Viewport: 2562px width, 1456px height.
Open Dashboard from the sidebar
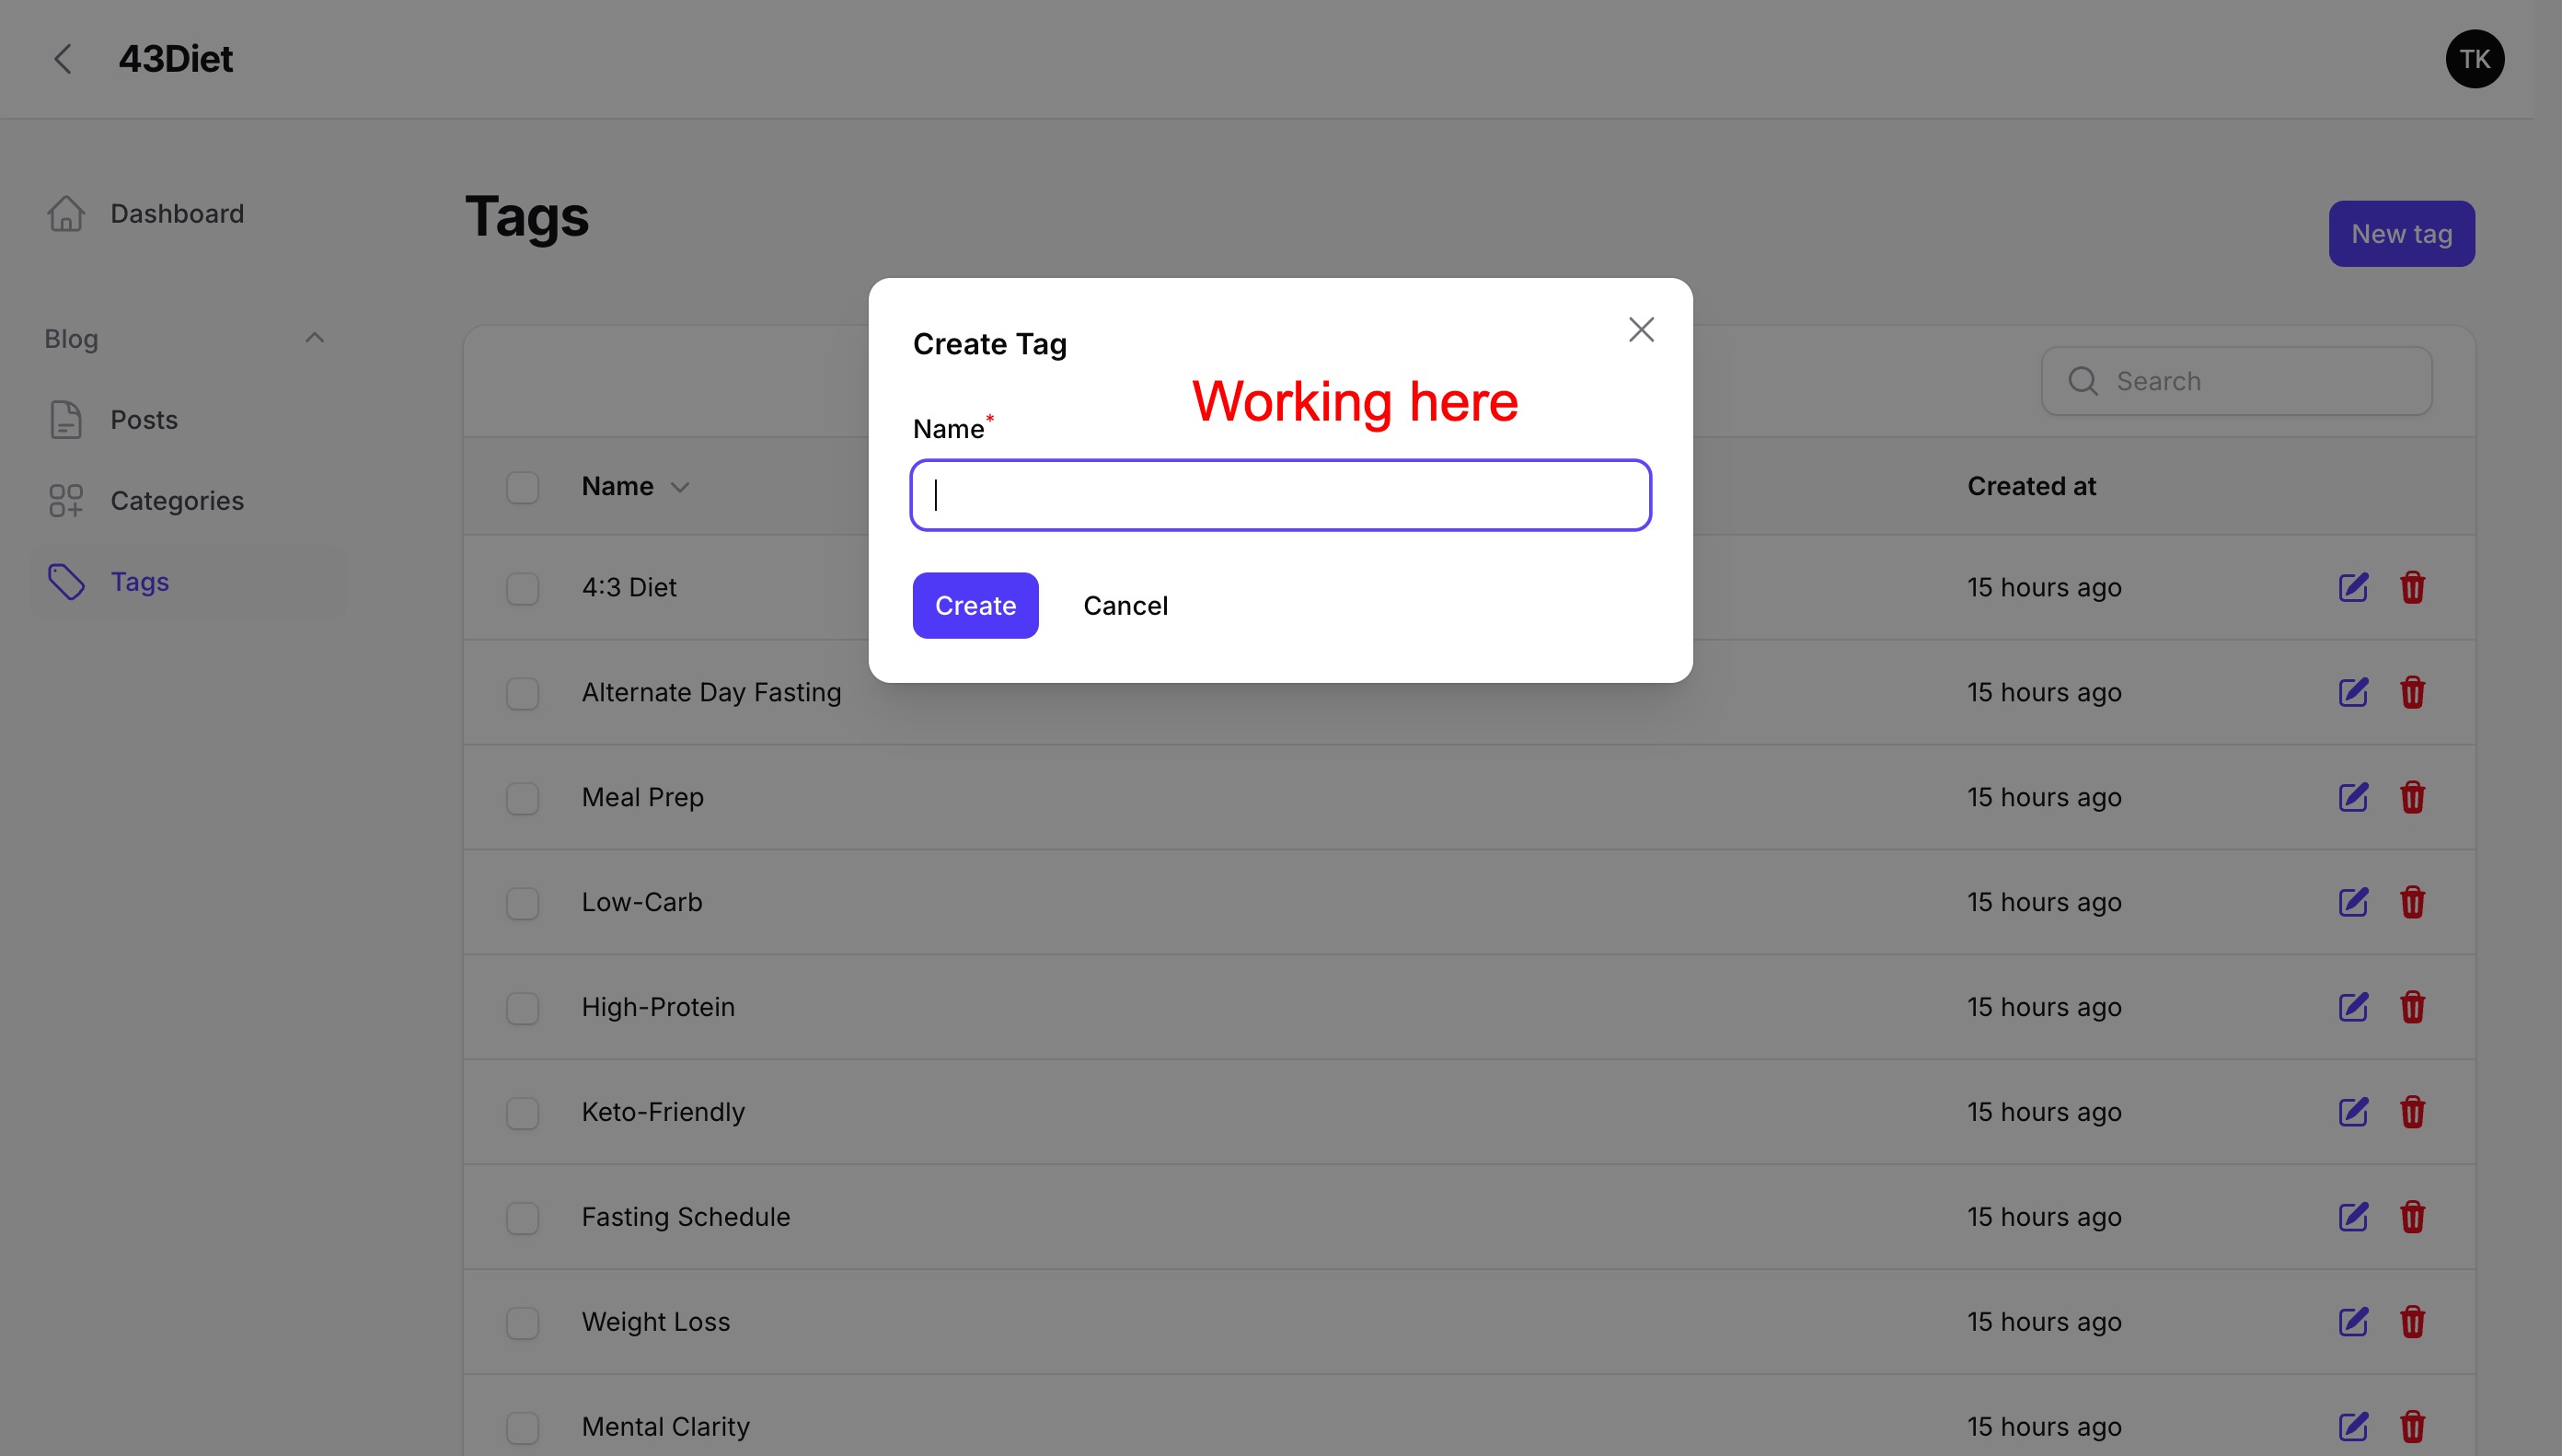pos(177,214)
